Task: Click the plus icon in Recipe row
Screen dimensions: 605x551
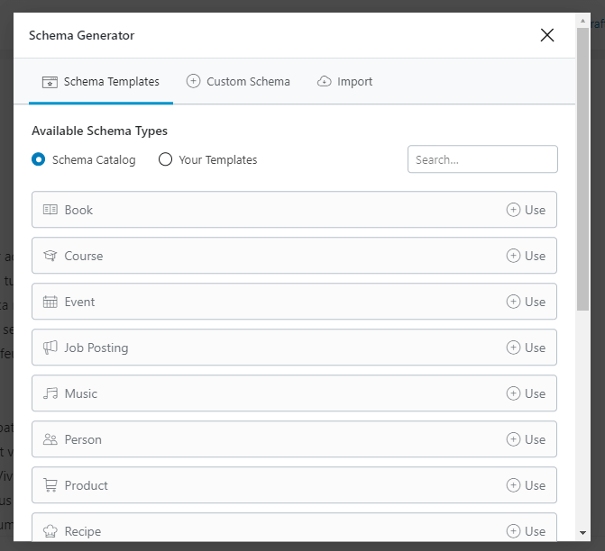Action: point(513,531)
